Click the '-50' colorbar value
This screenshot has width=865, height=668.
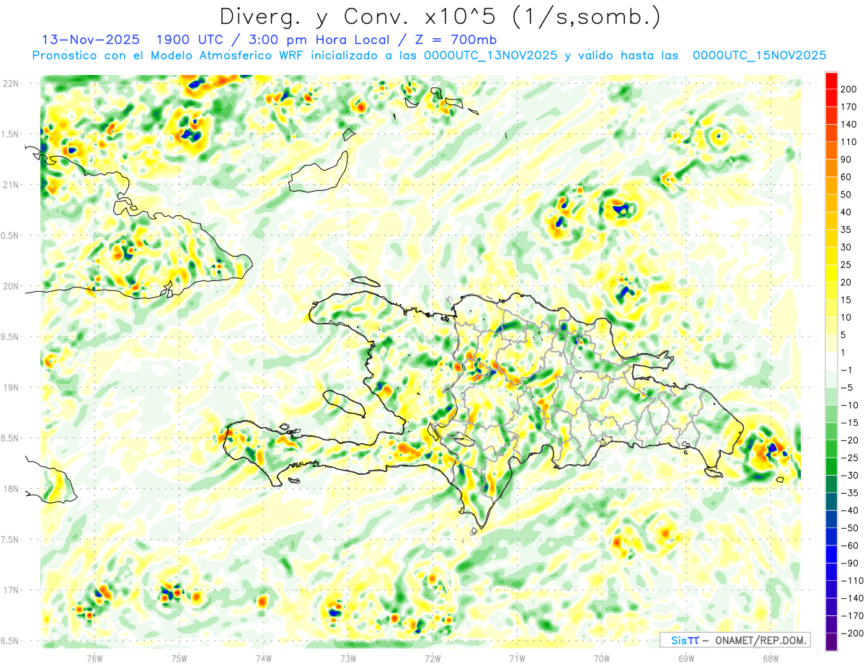click(x=849, y=528)
